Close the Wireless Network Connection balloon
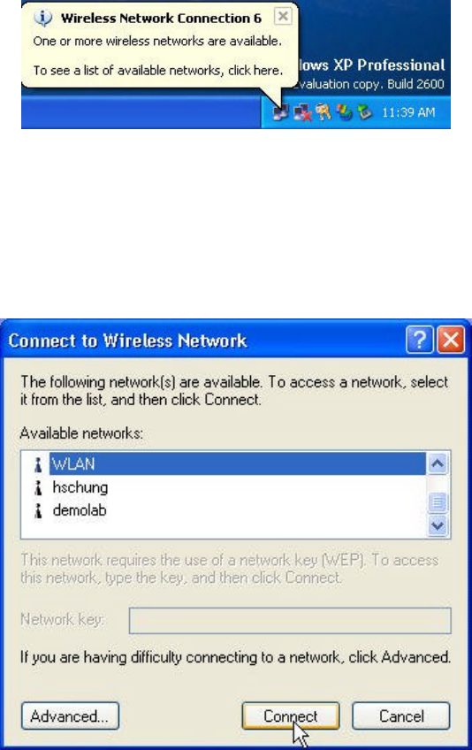This screenshot has height=750, width=472. [x=283, y=16]
